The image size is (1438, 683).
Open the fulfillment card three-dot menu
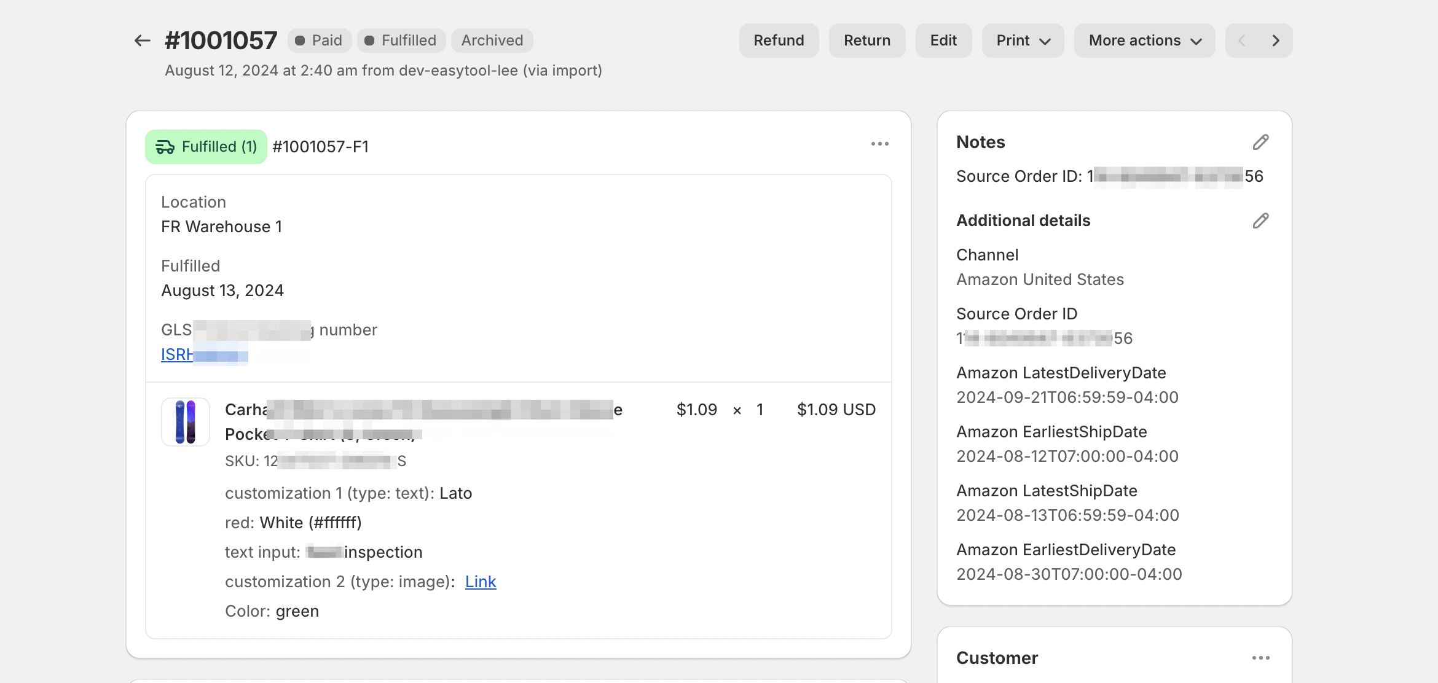880,144
